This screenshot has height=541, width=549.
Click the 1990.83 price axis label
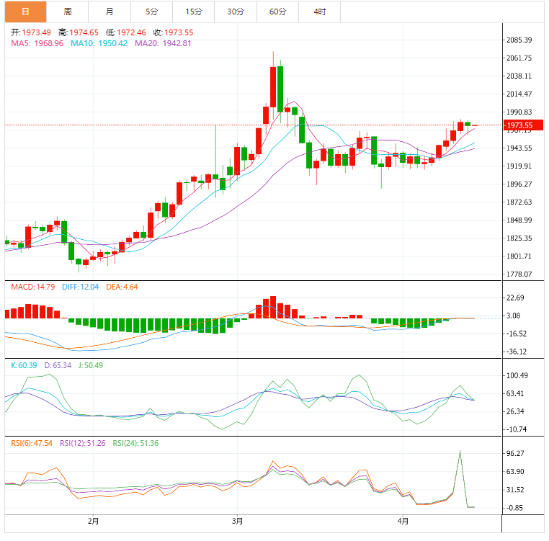click(519, 112)
